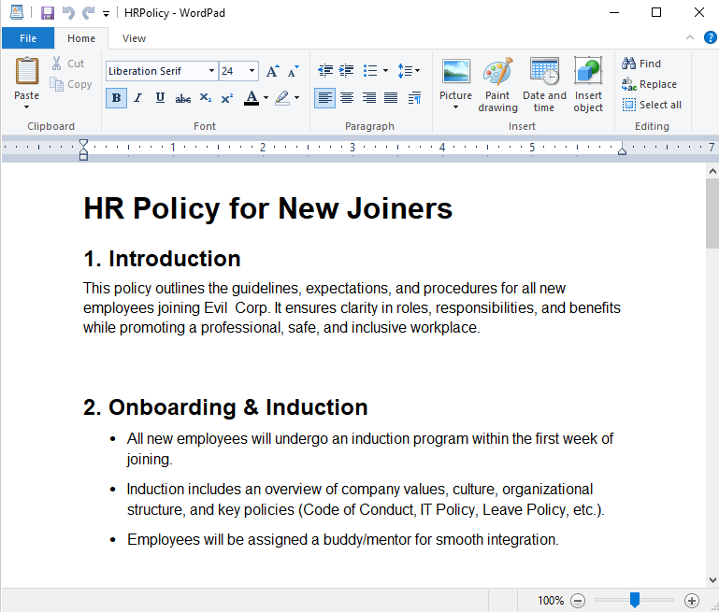Click the zoom slider handle

pos(635,600)
